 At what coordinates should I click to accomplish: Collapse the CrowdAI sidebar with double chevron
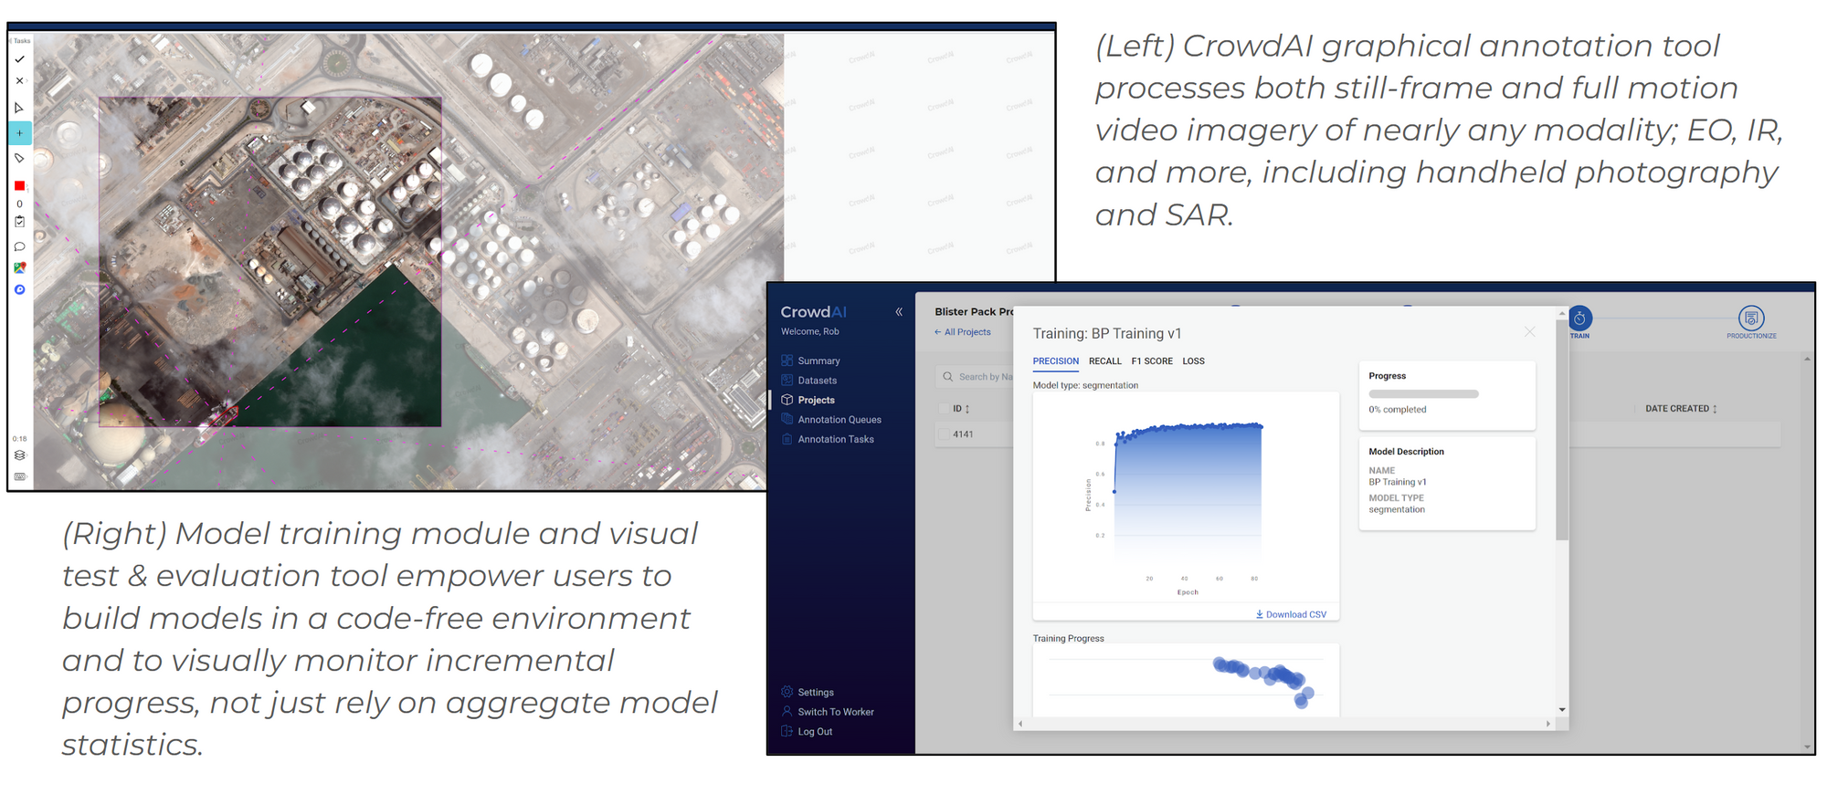pos(899,312)
